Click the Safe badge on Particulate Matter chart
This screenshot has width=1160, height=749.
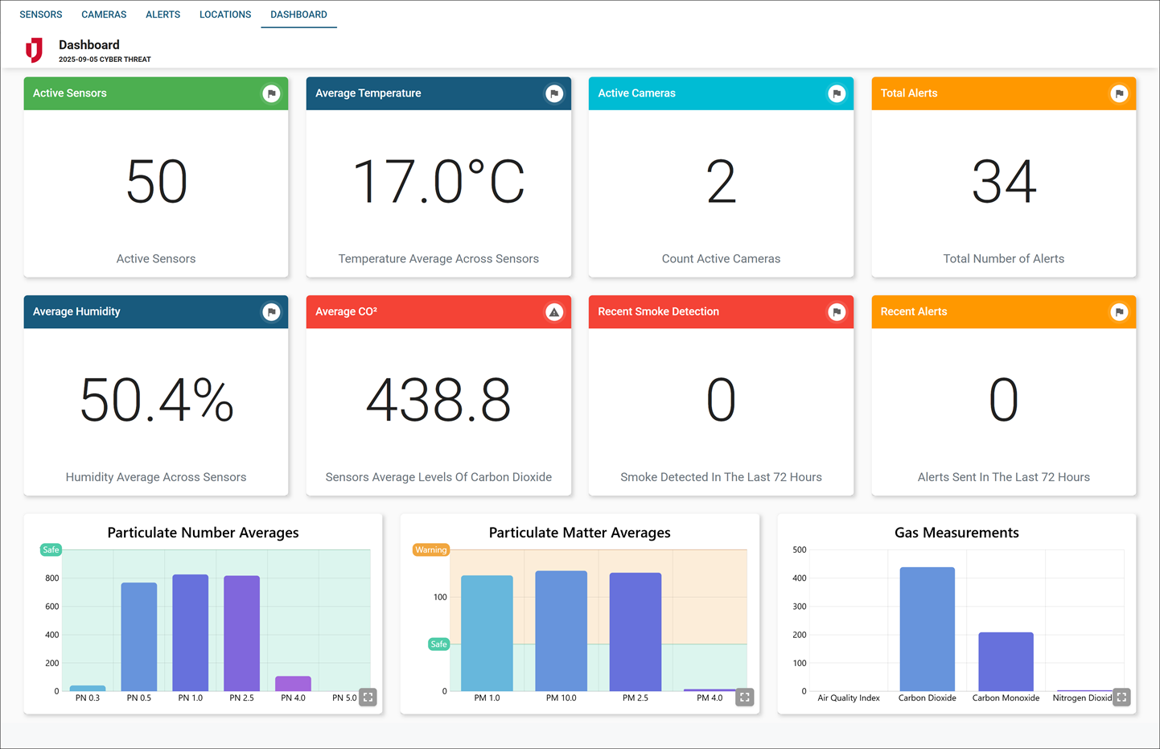pyautogui.click(x=438, y=644)
